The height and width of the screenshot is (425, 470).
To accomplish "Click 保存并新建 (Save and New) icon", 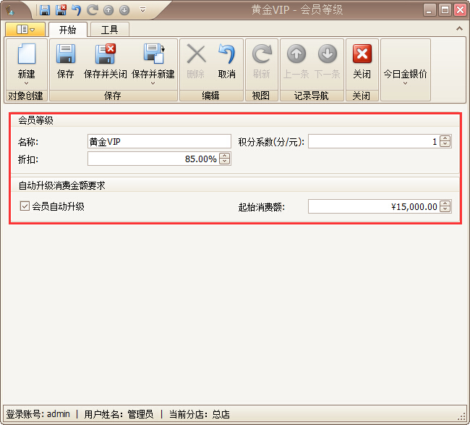I will click(x=153, y=56).
